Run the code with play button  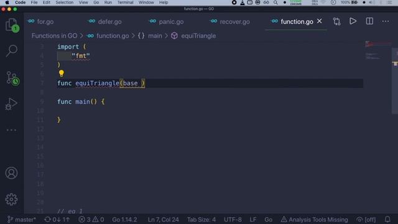[x=353, y=21]
